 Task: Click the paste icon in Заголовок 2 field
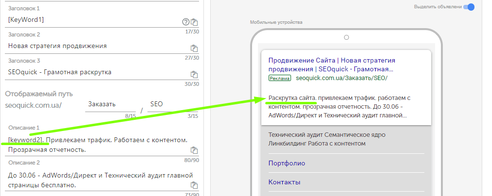coord(194,48)
